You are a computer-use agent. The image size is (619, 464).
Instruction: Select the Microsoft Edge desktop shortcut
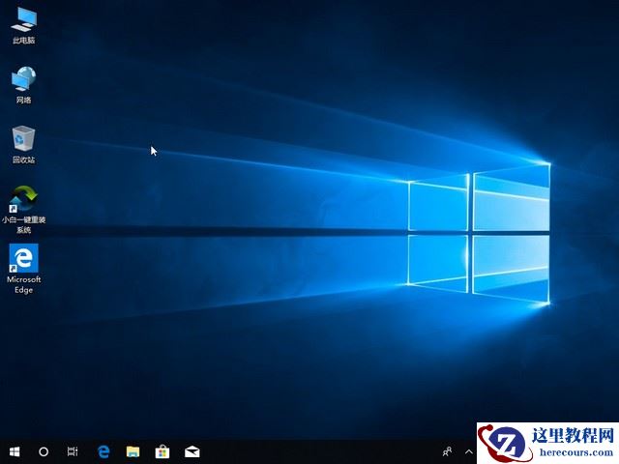[x=23, y=269]
